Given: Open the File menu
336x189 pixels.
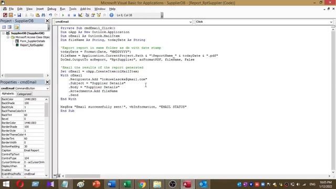Looking at the screenshot, I should tap(11, 9).
